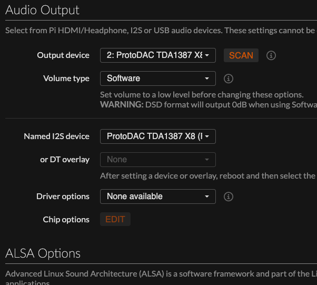
Task: Click the DT overlay None dropdown
Action: [x=158, y=160]
